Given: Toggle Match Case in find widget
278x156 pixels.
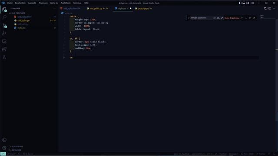Looking at the screenshot, I should point(214,18).
